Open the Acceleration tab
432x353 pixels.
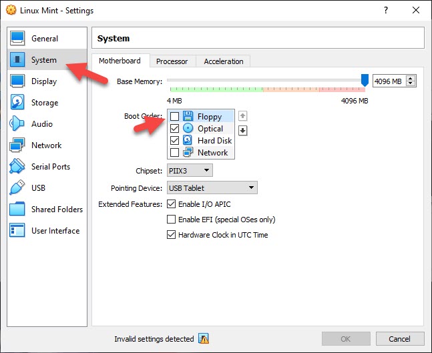point(224,61)
